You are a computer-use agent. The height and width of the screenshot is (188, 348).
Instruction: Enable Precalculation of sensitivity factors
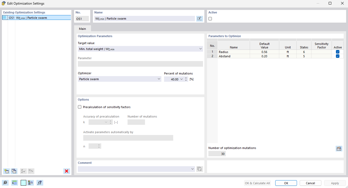pyautogui.click(x=79, y=107)
